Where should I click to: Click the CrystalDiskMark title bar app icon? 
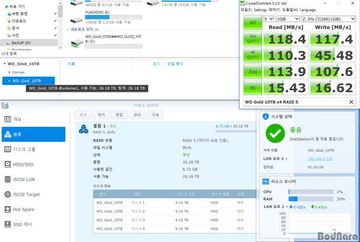(242, 3)
